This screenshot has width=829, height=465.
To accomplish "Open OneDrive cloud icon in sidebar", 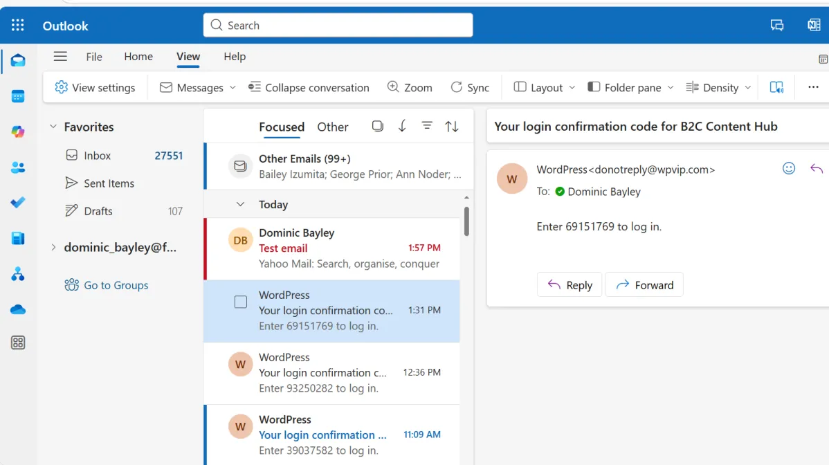I will [18, 309].
